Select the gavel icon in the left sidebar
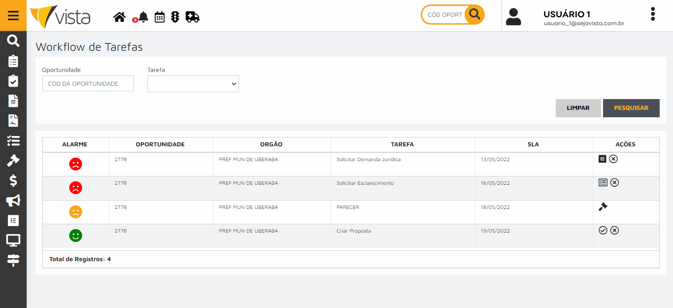This screenshot has width=673, height=308. [13, 161]
